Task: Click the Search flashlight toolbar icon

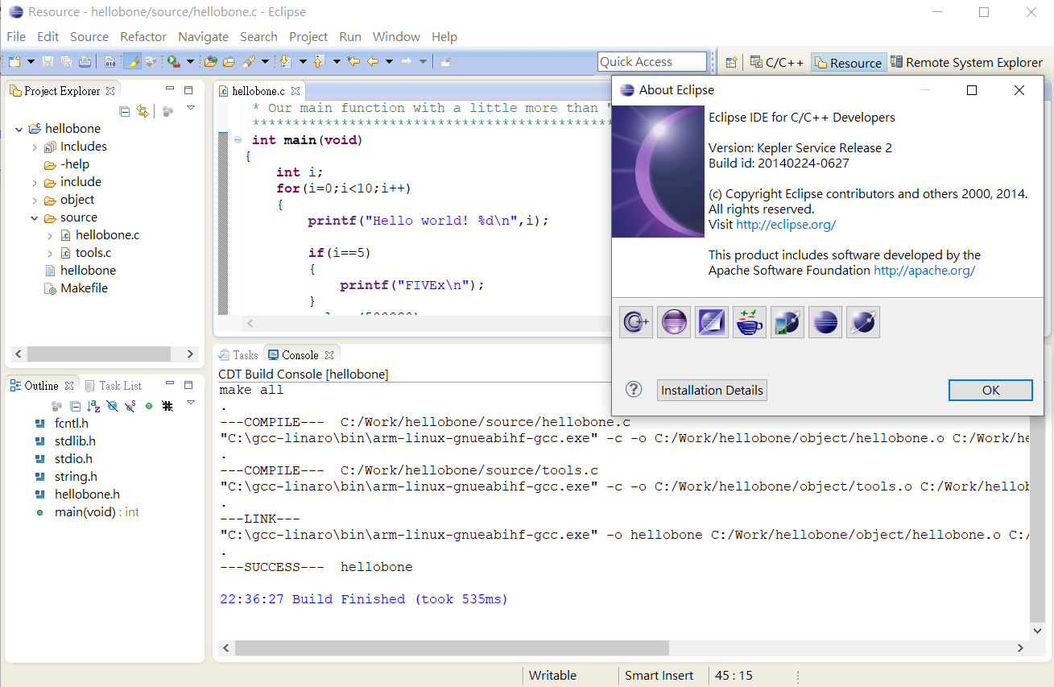Action: coord(248,62)
